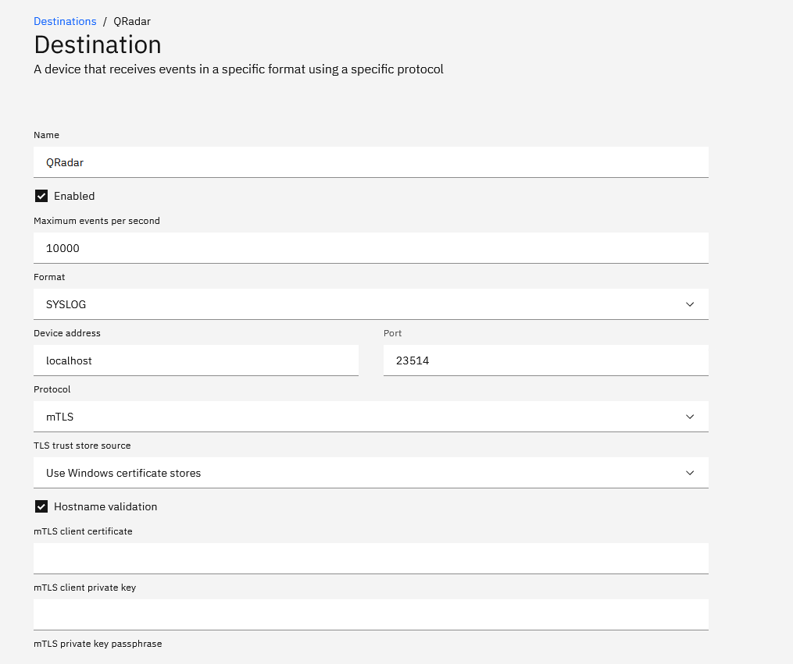Click the Port field containing 23514
The height and width of the screenshot is (664, 793).
coord(545,360)
